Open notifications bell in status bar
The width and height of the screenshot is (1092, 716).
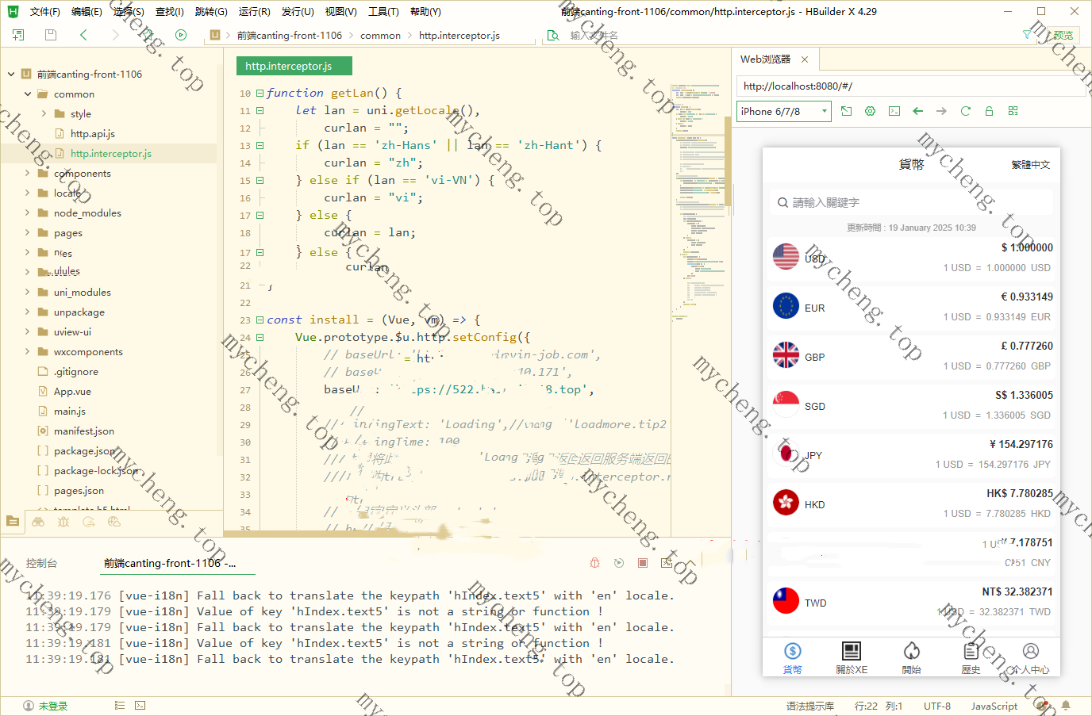point(1066,705)
